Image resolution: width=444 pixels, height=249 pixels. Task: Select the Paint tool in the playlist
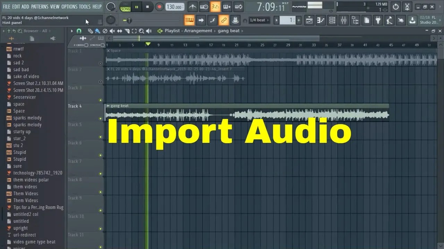[97, 31]
